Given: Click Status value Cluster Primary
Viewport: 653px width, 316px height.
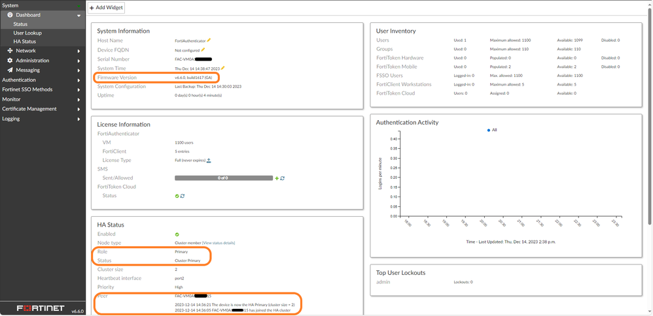Looking at the screenshot, I should click(x=187, y=261).
